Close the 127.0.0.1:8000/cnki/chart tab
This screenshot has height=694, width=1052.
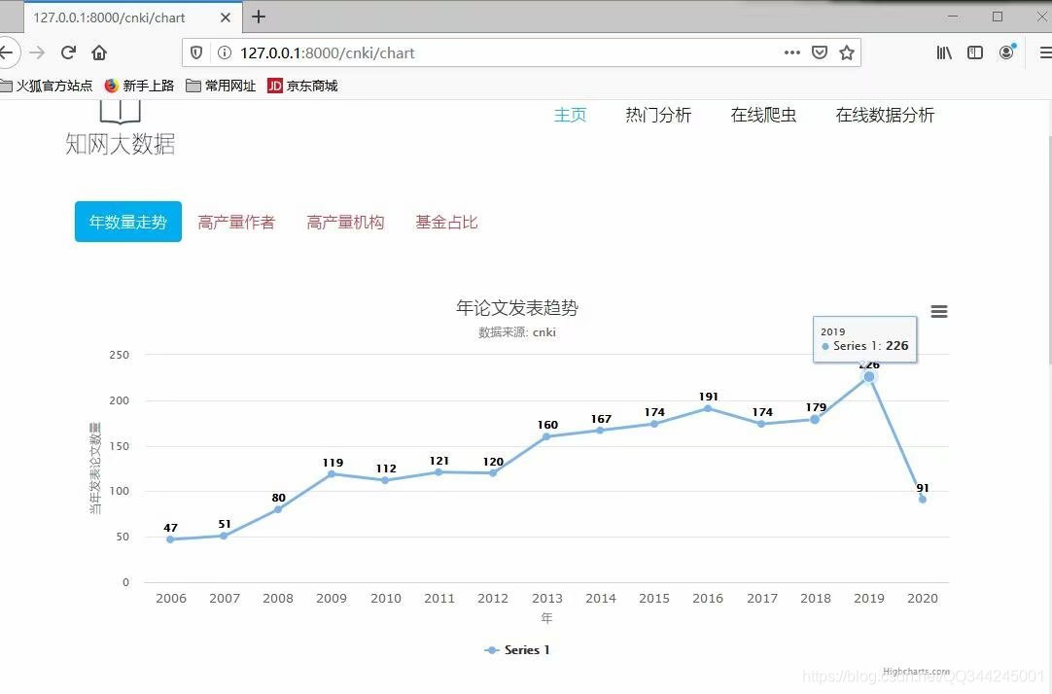coord(226,17)
